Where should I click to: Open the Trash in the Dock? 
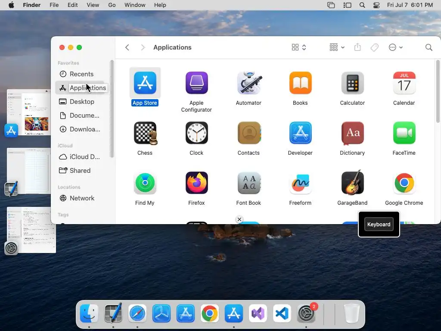pyautogui.click(x=351, y=313)
